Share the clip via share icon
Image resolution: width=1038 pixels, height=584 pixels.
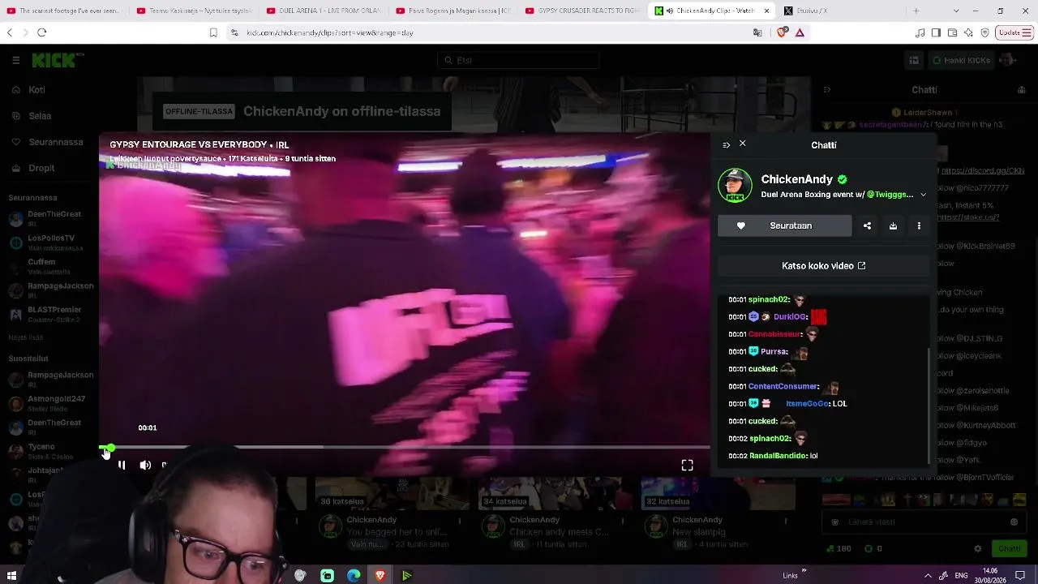point(867,225)
